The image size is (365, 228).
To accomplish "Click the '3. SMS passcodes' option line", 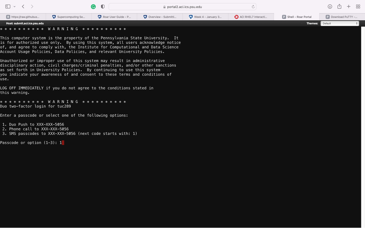I will [x=70, y=134].
